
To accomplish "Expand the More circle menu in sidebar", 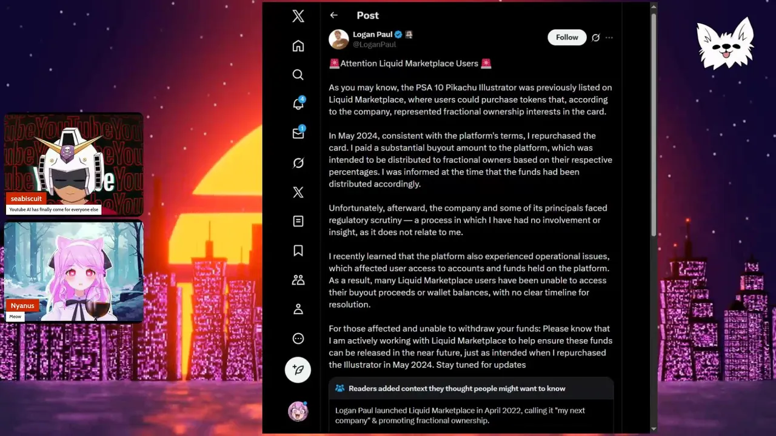I will (298, 339).
